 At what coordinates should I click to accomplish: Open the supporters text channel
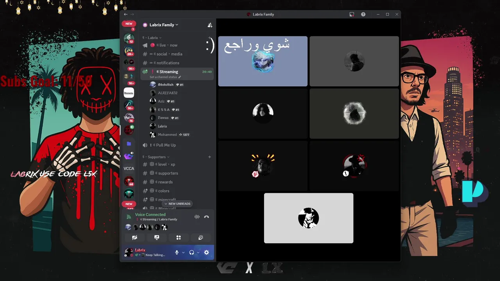click(x=177, y=173)
